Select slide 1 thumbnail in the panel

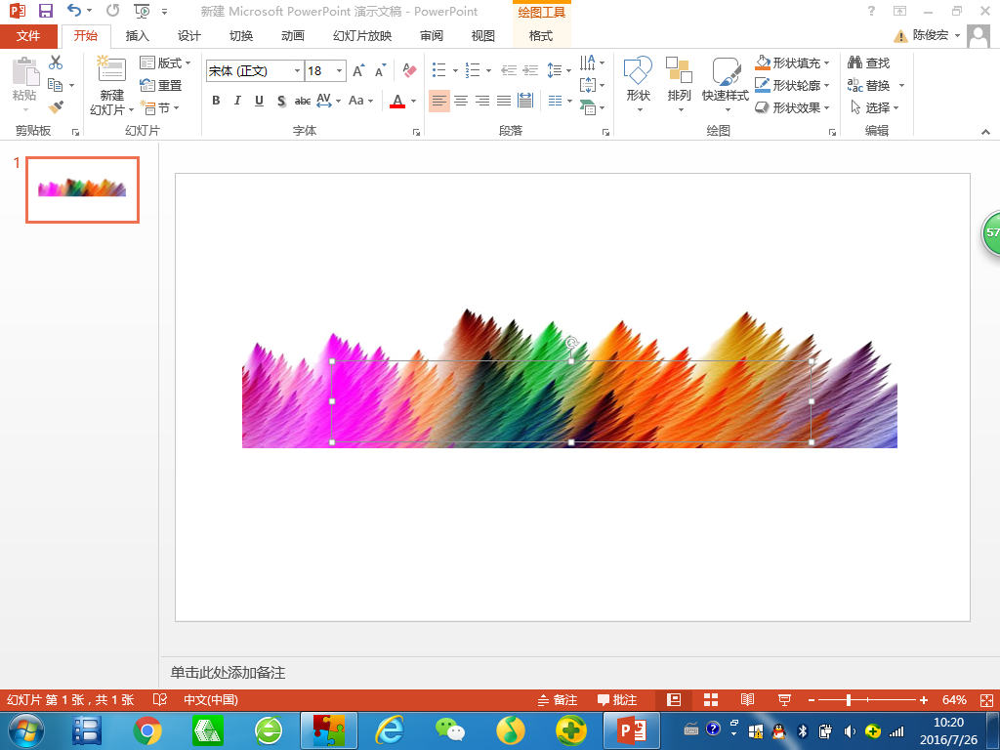[82, 190]
